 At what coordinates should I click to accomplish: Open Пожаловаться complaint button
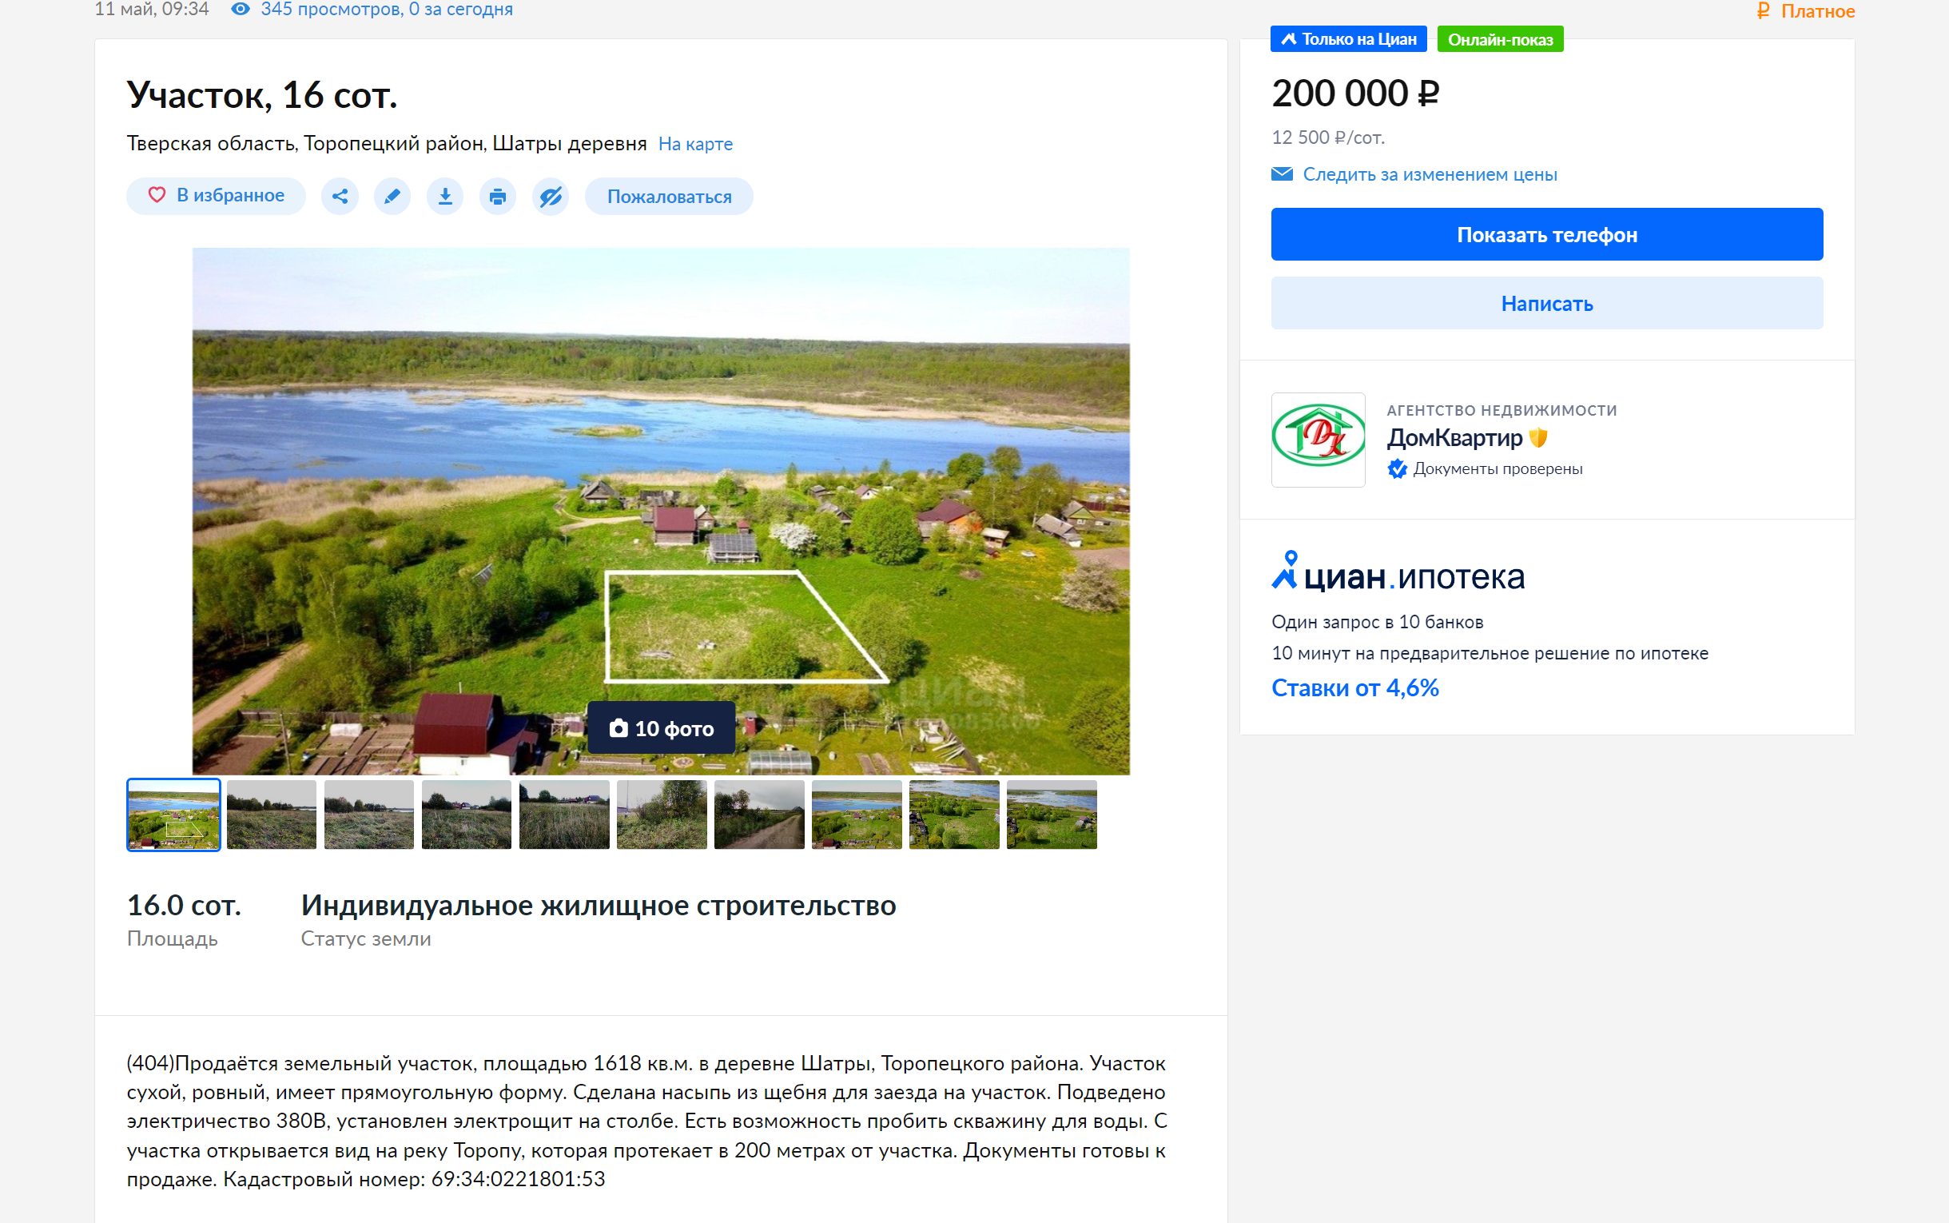[669, 197]
